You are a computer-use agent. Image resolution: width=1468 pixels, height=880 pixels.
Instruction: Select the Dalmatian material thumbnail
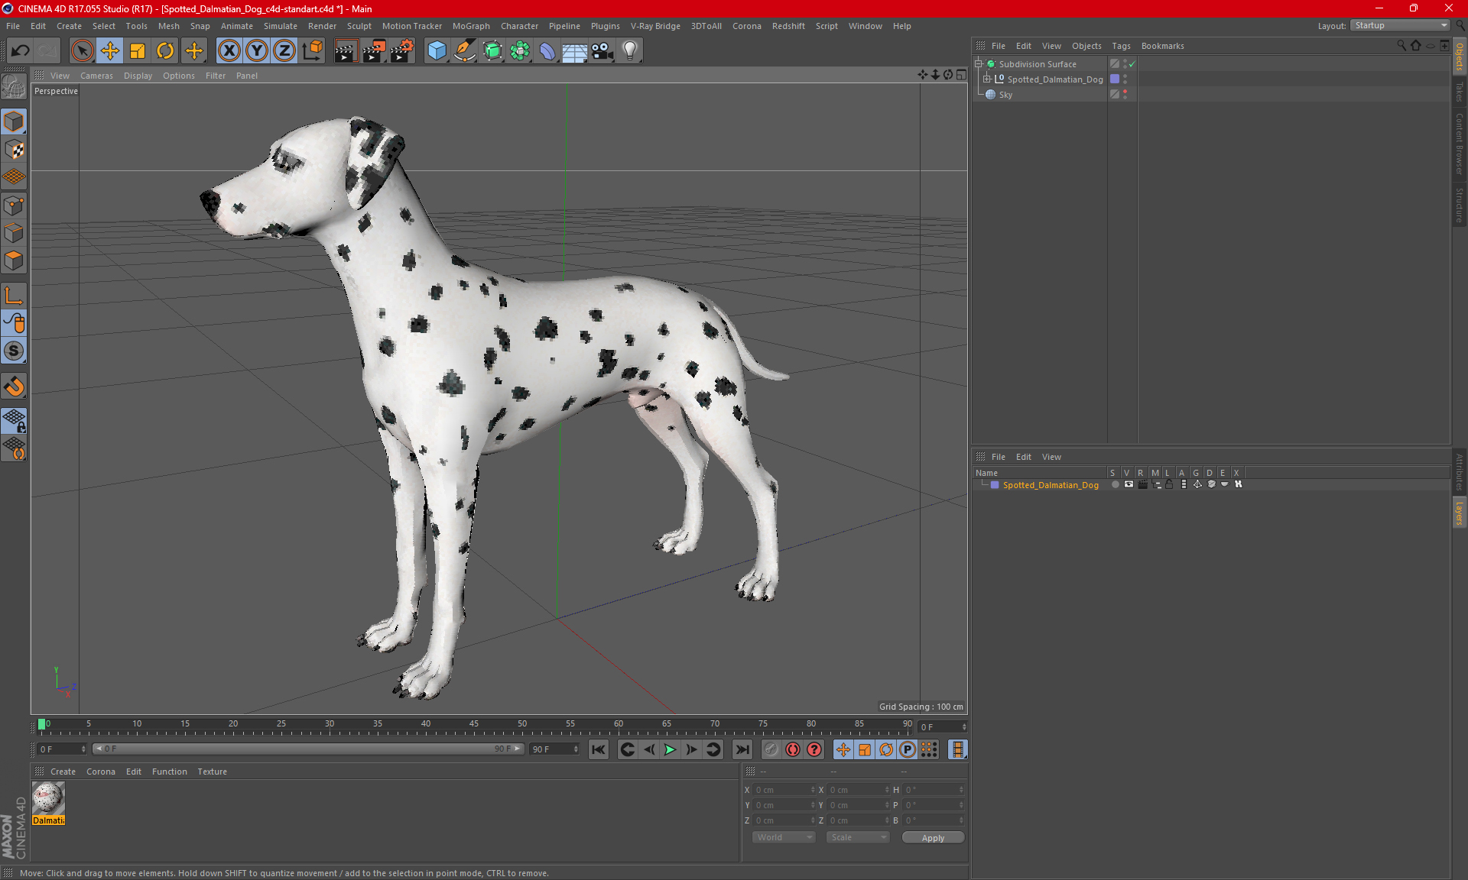48,799
